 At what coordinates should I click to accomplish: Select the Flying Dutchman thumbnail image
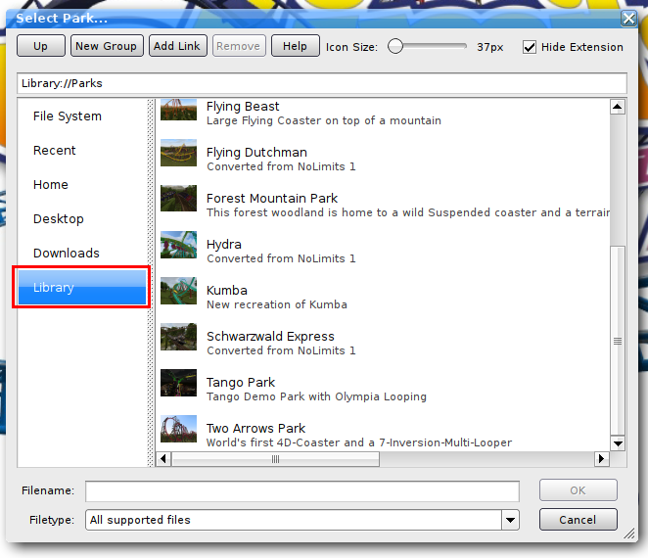point(178,153)
